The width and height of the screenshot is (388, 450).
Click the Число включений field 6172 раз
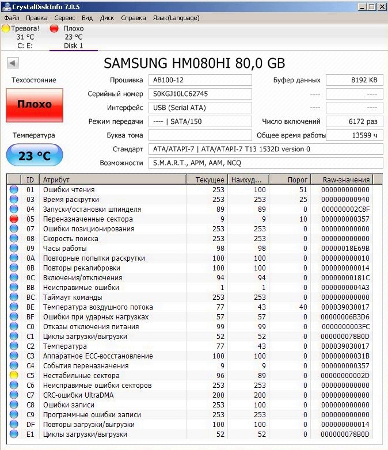click(355, 121)
